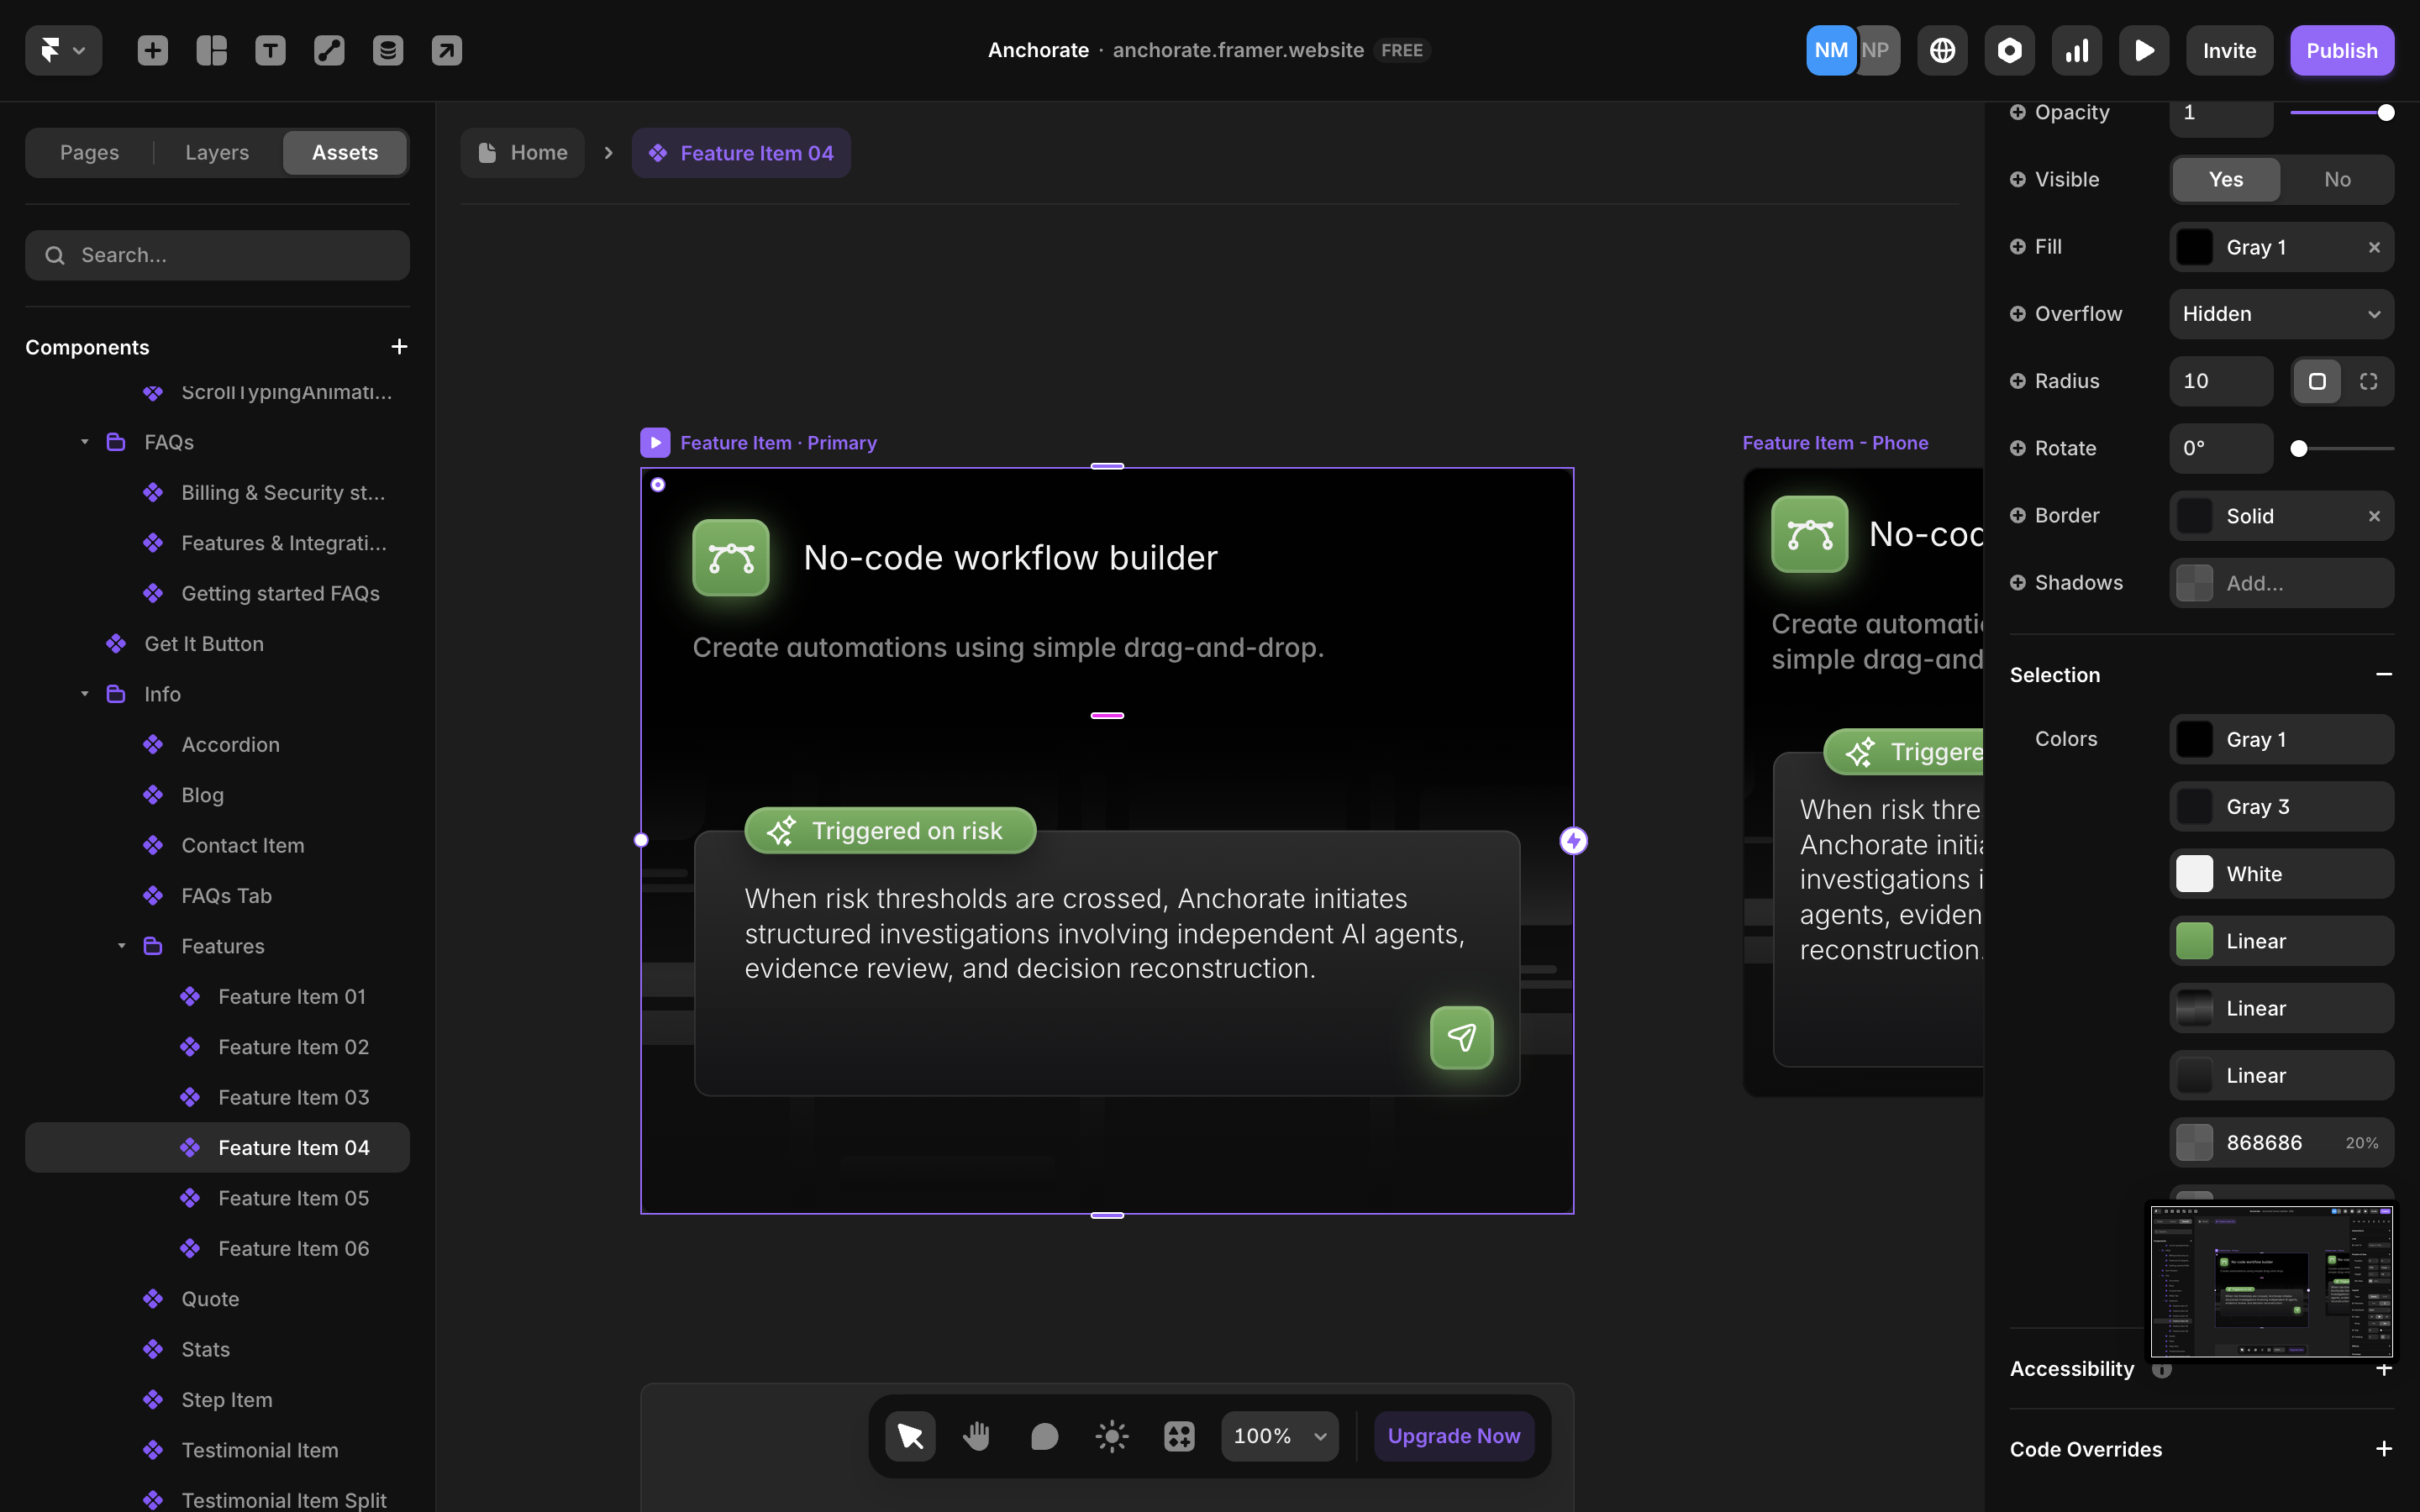2420x1512 pixels.
Task: Open the site analytics bar chart icon
Action: point(2076,50)
